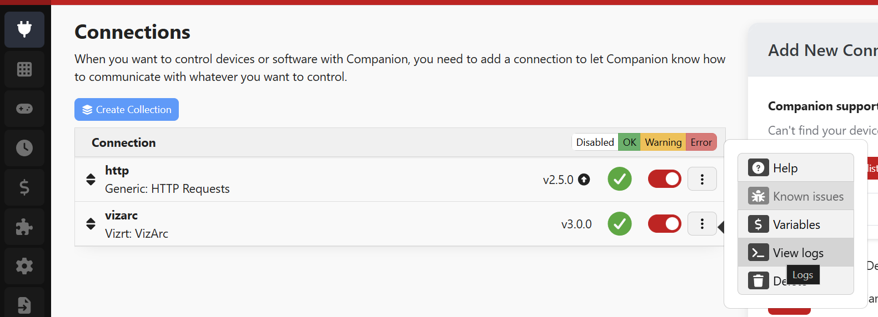Toggle the Warning status filter
Screen dimensions: 878x317
point(663,142)
